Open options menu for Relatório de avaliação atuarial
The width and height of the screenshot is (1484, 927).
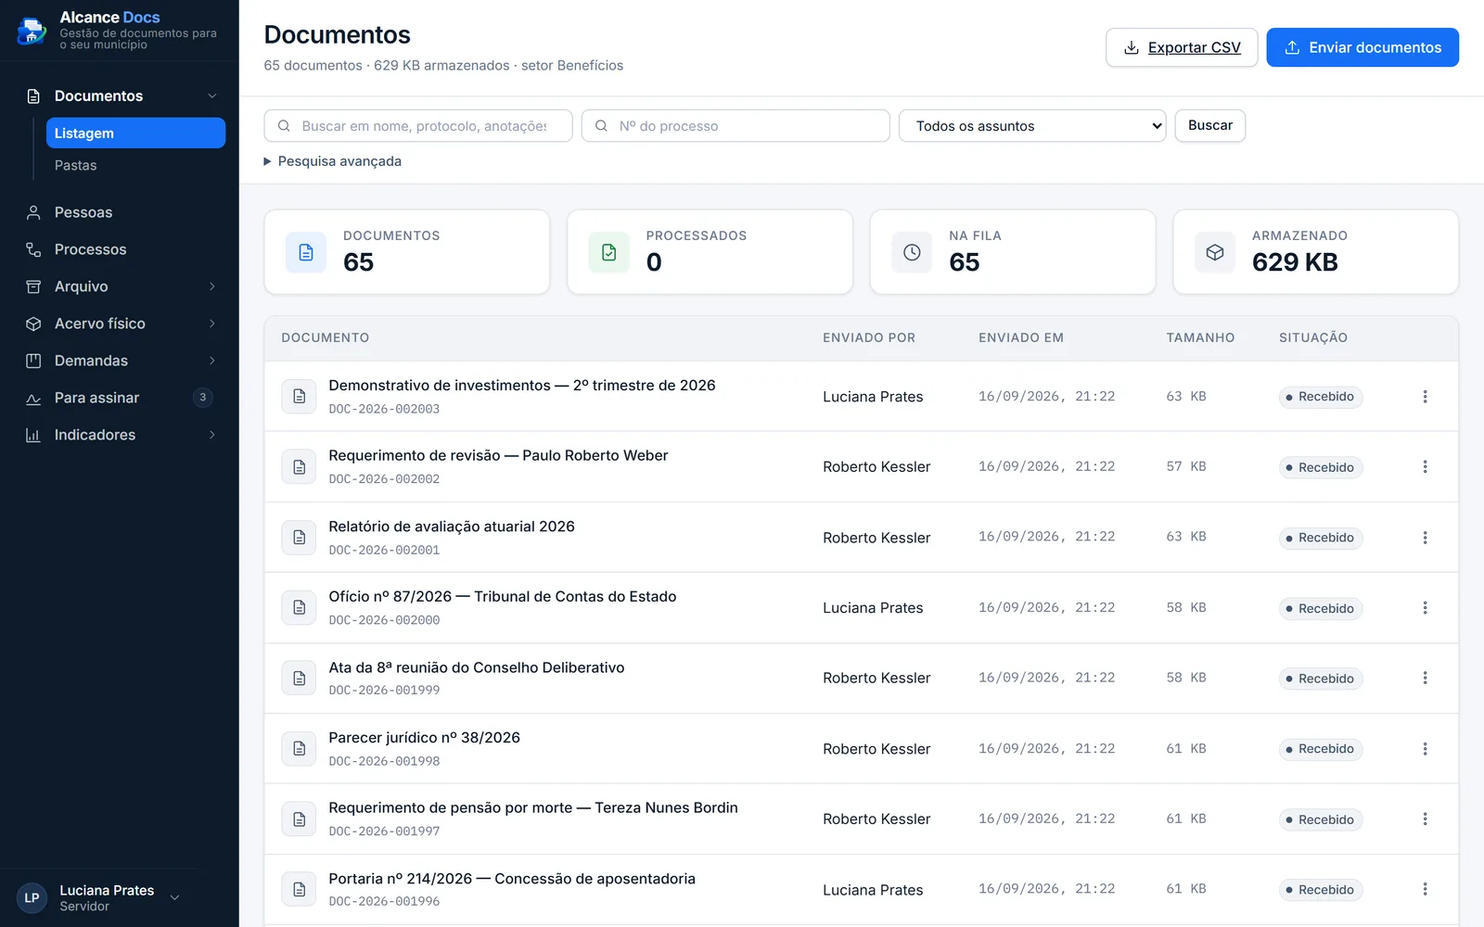(1425, 538)
